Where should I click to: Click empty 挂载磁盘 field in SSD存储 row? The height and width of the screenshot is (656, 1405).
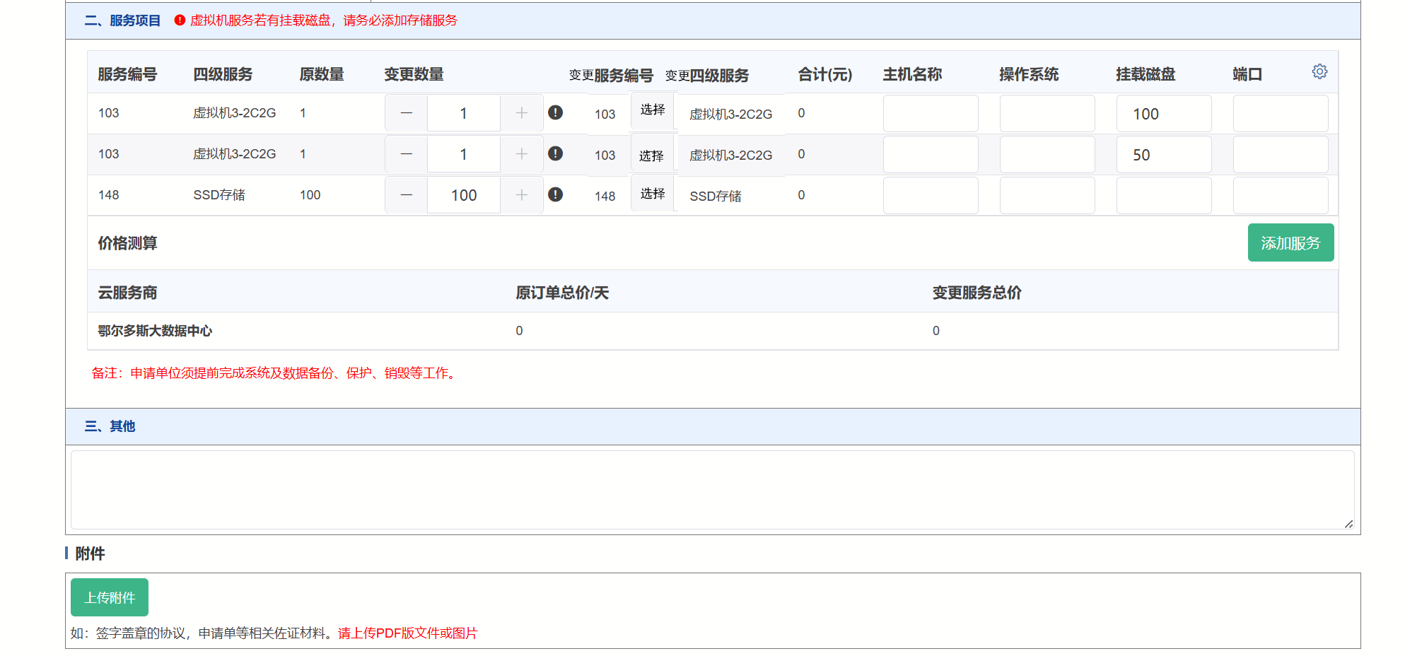pos(1164,195)
